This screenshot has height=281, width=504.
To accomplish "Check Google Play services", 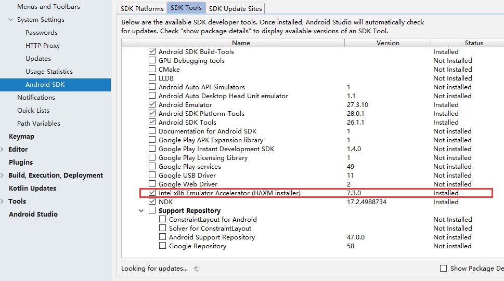I will (152, 166).
